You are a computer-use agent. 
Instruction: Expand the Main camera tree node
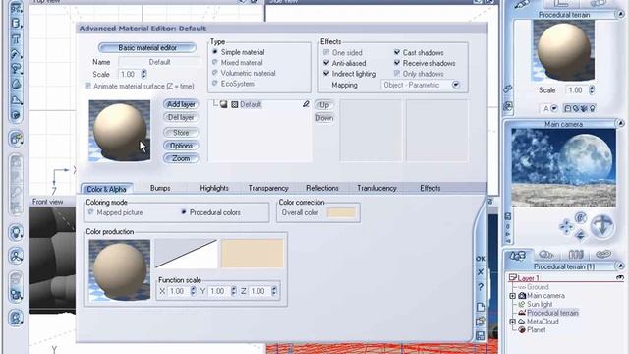pos(513,296)
